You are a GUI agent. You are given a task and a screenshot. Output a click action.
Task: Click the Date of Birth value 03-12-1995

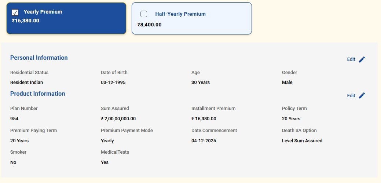pos(113,83)
